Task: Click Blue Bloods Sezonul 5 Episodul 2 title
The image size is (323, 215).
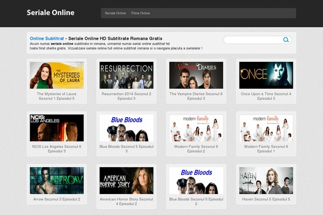Action: (x=196, y=202)
